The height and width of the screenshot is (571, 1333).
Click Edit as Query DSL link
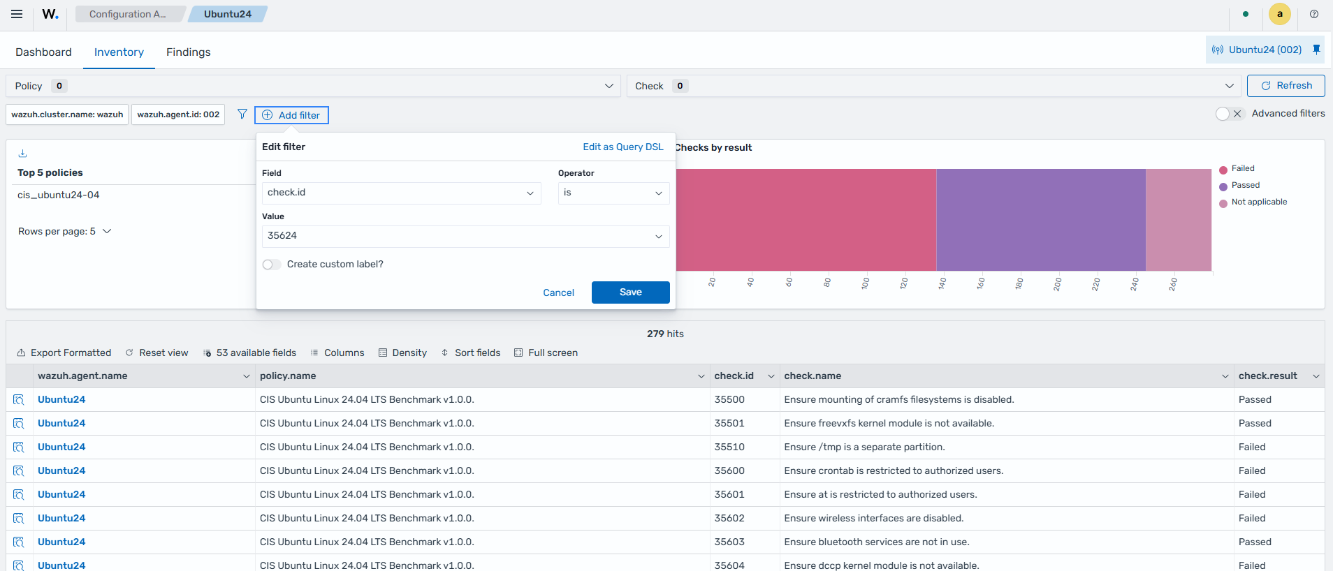(623, 147)
